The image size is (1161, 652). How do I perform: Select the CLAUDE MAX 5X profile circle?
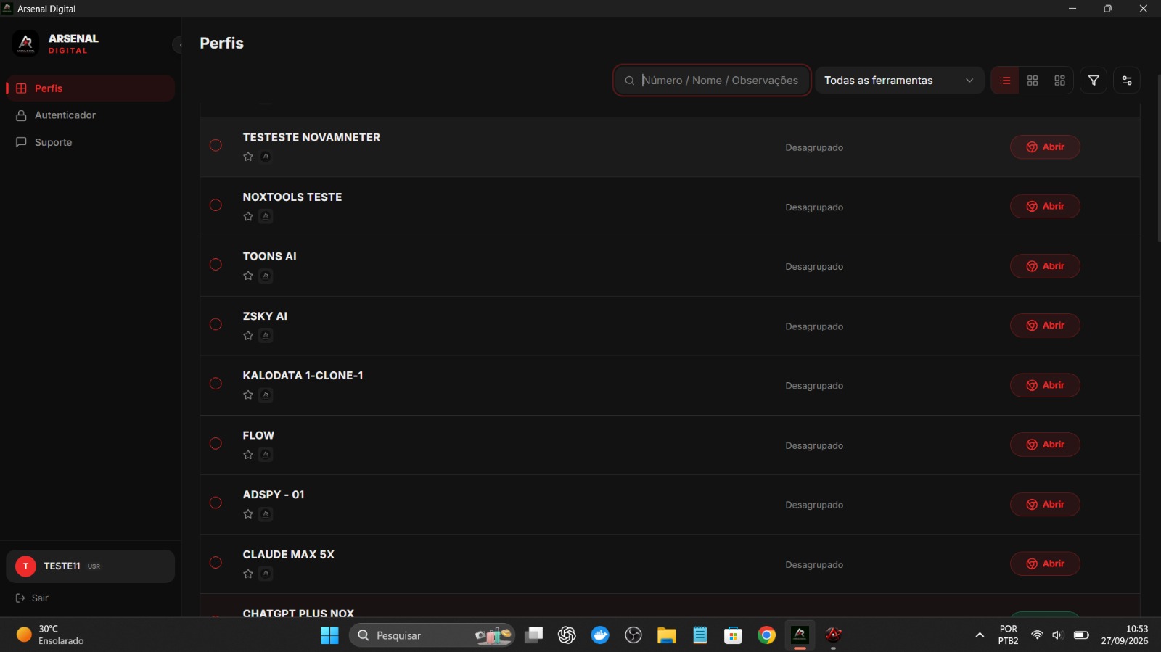(216, 563)
